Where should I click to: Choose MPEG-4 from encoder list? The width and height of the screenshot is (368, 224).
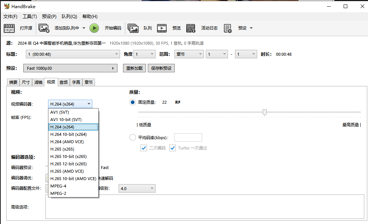[73, 186]
